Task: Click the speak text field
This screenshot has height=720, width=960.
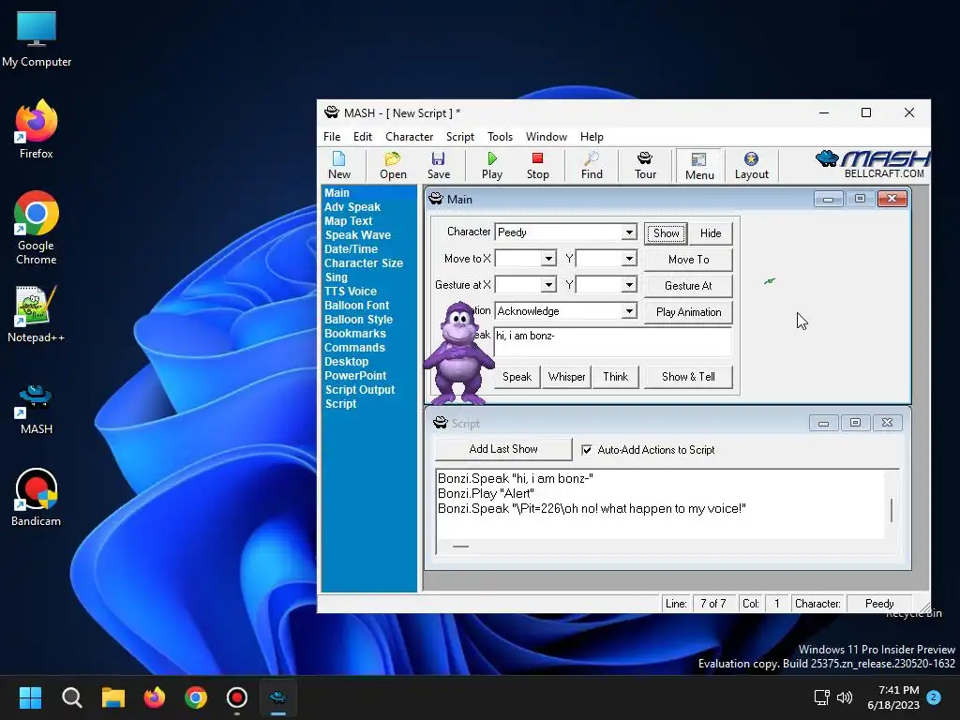Action: click(612, 341)
